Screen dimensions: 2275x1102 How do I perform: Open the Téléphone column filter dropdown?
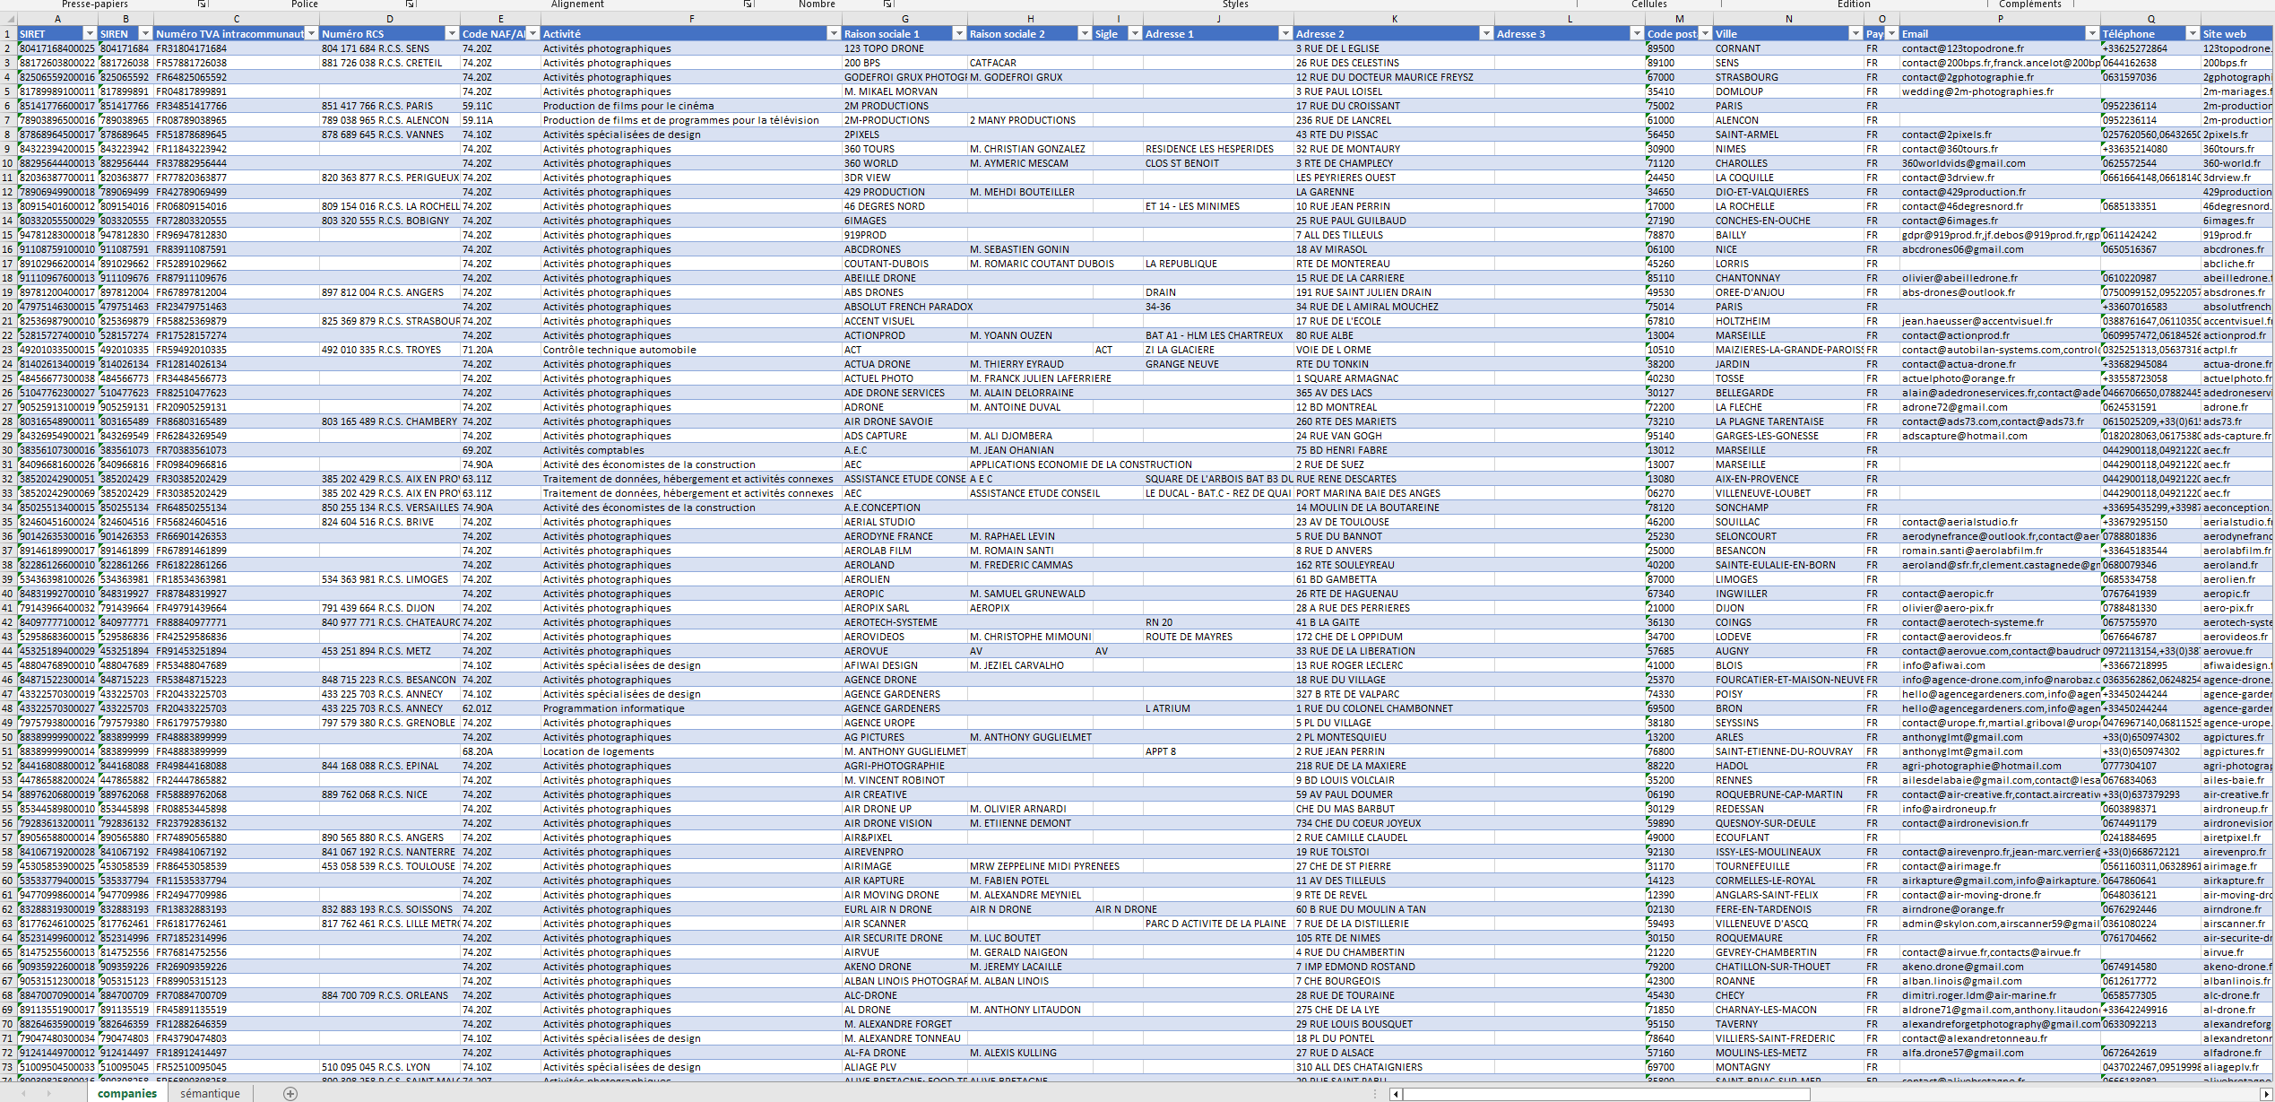(2192, 34)
